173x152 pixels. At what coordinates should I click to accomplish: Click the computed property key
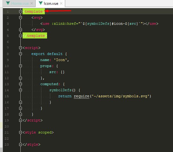coord(49,84)
